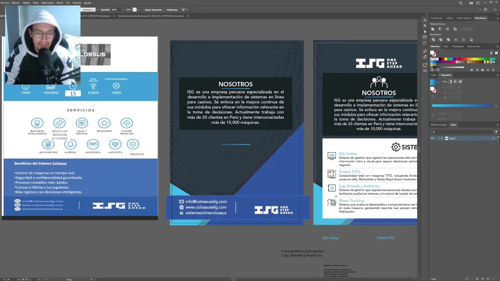Viewport: 500px width, 281px height.
Task: Click the Minus Back pathfinder icon
Action: [471, 39]
